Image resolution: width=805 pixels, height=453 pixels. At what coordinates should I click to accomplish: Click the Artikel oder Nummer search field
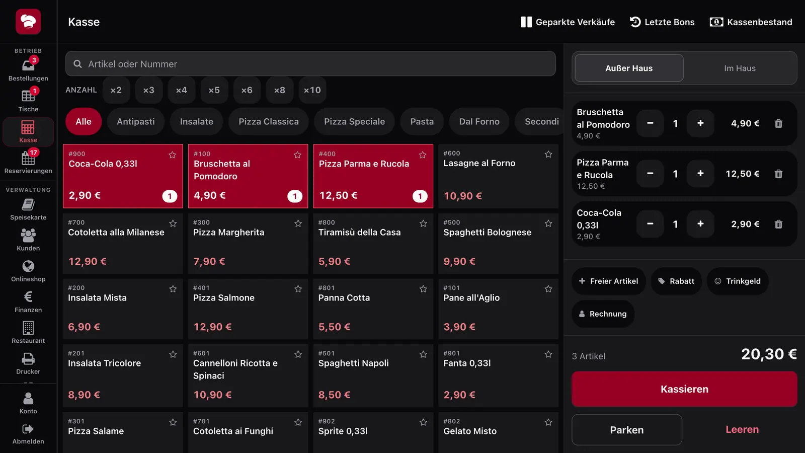click(310, 64)
